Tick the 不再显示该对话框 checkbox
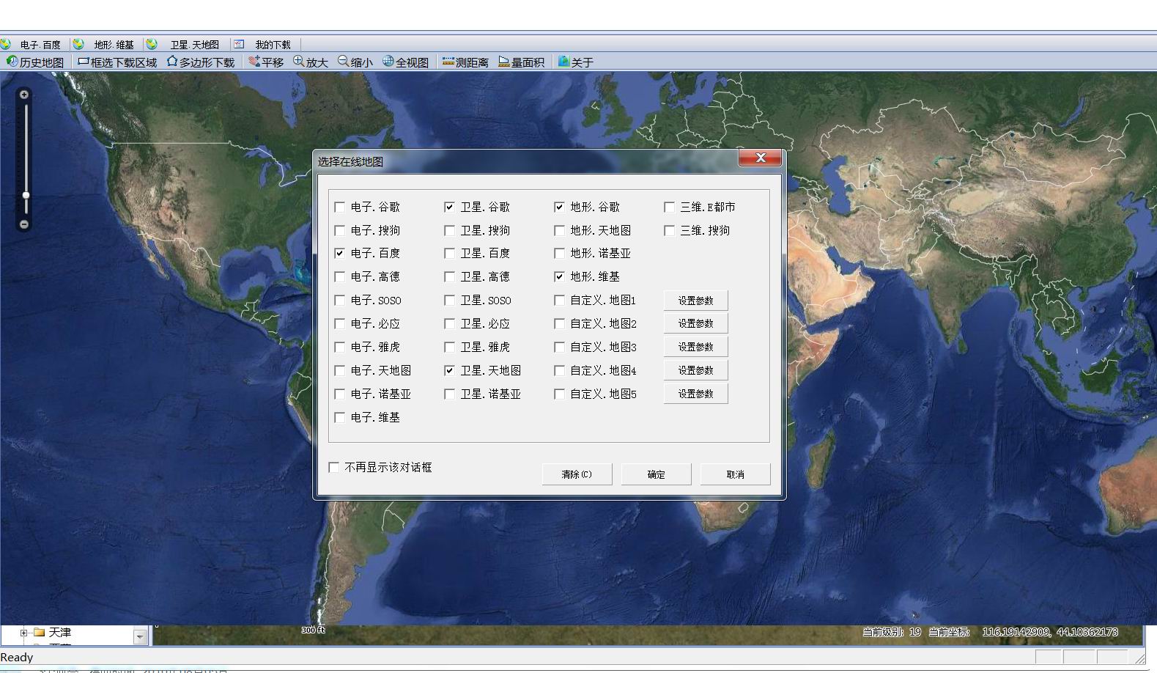 (334, 467)
